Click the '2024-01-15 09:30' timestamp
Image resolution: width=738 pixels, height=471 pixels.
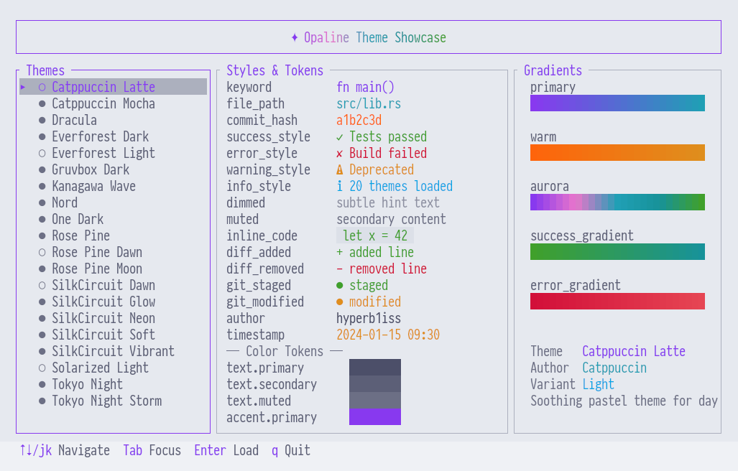coord(388,335)
